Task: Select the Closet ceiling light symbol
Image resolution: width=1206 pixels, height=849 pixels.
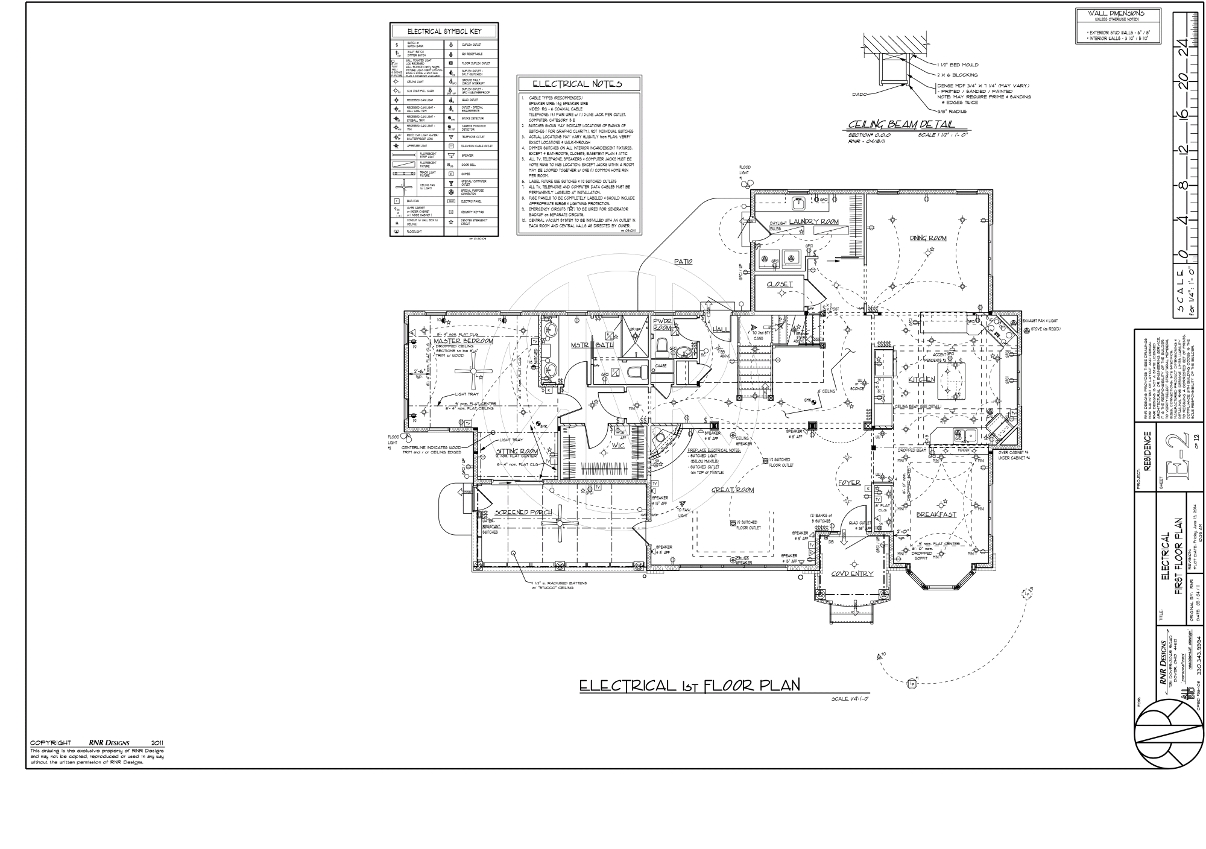Action: point(782,294)
